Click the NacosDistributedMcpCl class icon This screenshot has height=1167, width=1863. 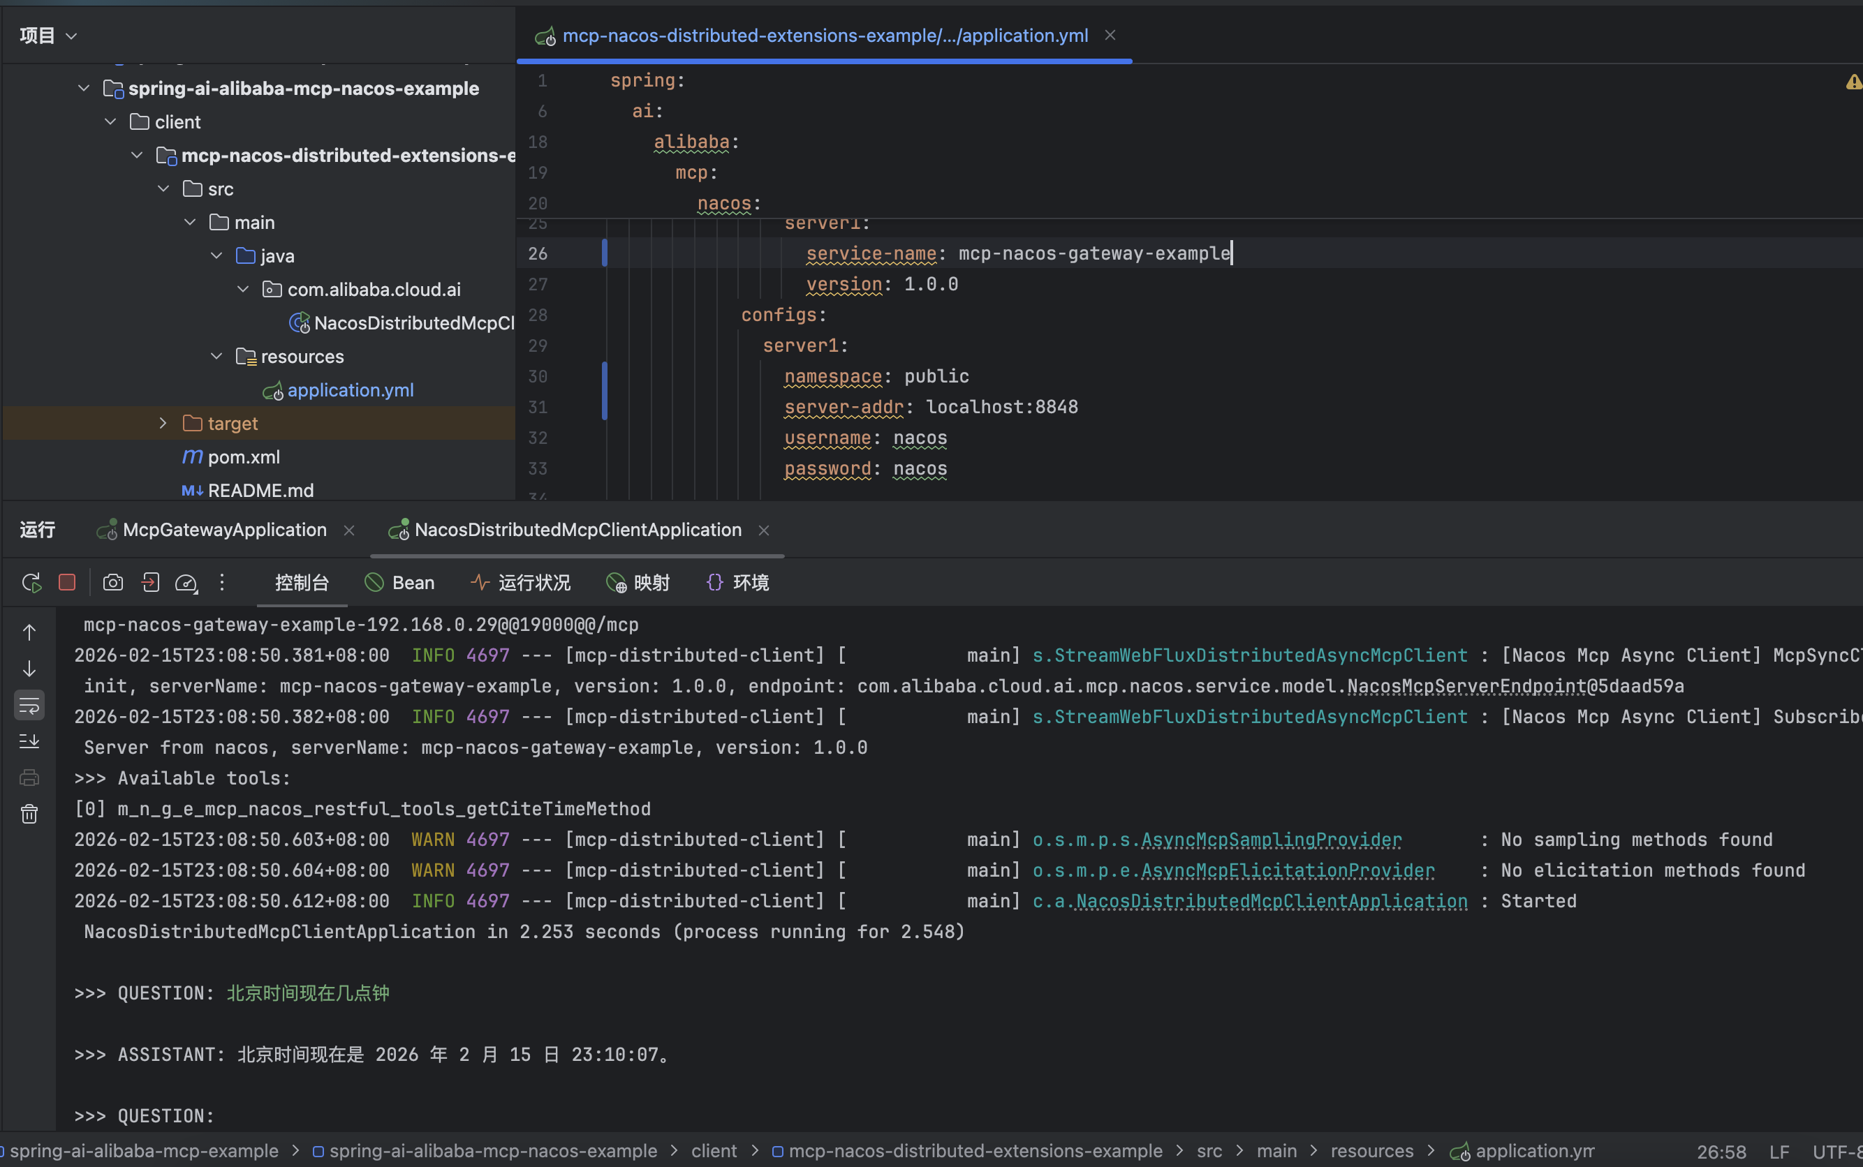tap(300, 322)
